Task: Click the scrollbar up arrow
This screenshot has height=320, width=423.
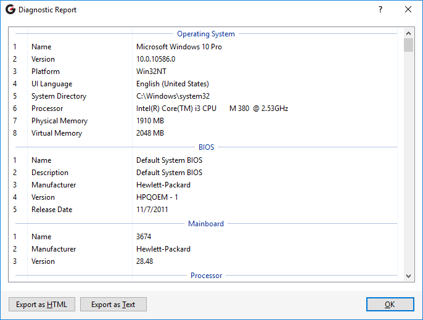Action: tap(408, 33)
